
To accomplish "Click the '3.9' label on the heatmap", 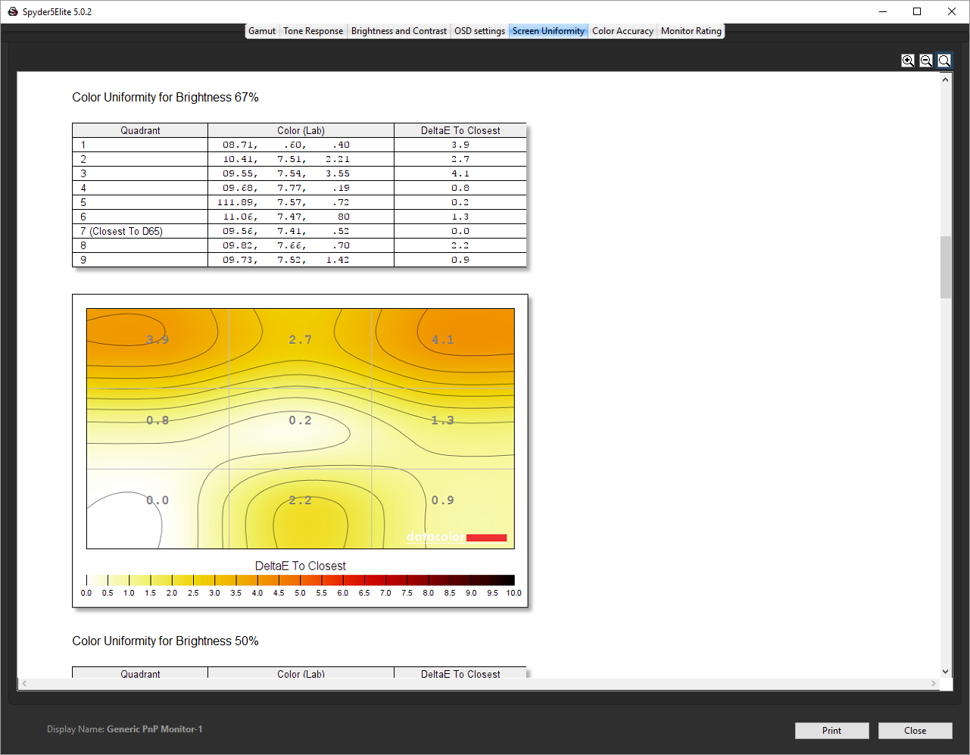I will click(x=158, y=340).
